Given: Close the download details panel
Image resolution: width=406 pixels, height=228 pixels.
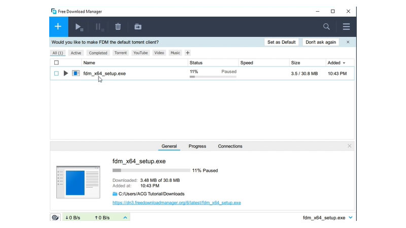Looking at the screenshot, I should point(349,146).
